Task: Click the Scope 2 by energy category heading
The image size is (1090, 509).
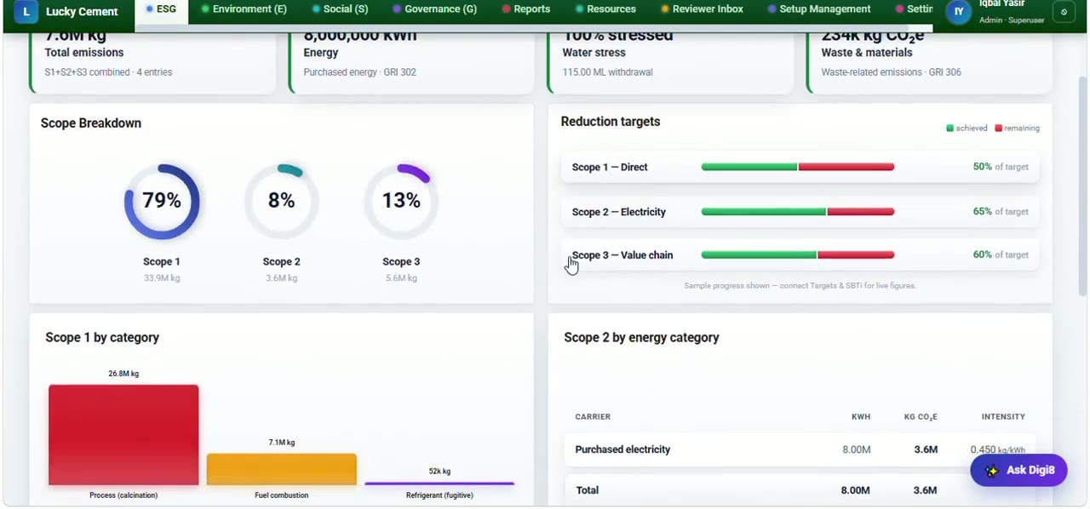Action: 641,338
